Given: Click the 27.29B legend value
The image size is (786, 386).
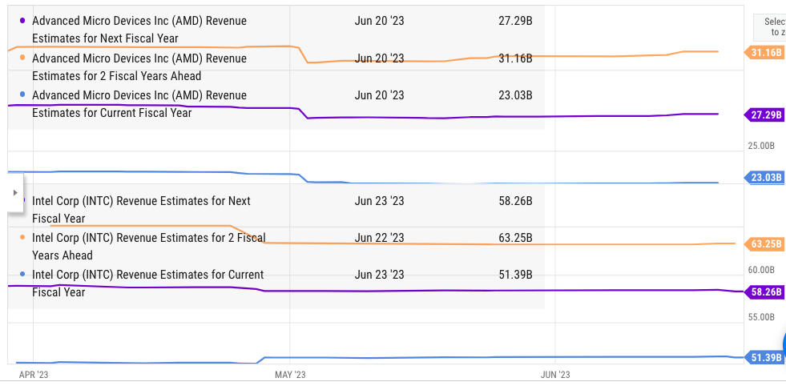Looking at the screenshot, I should pos(515,21).
